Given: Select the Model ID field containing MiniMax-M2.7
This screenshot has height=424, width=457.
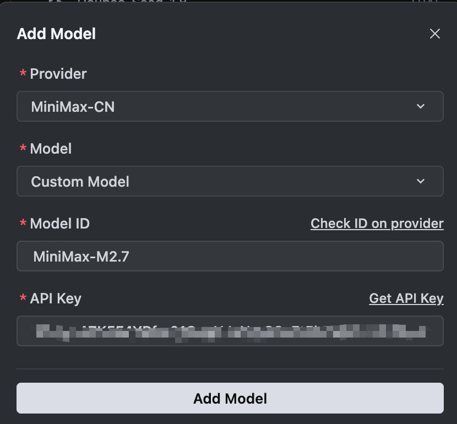Looking at the screenshot, I should pos(230,255).
